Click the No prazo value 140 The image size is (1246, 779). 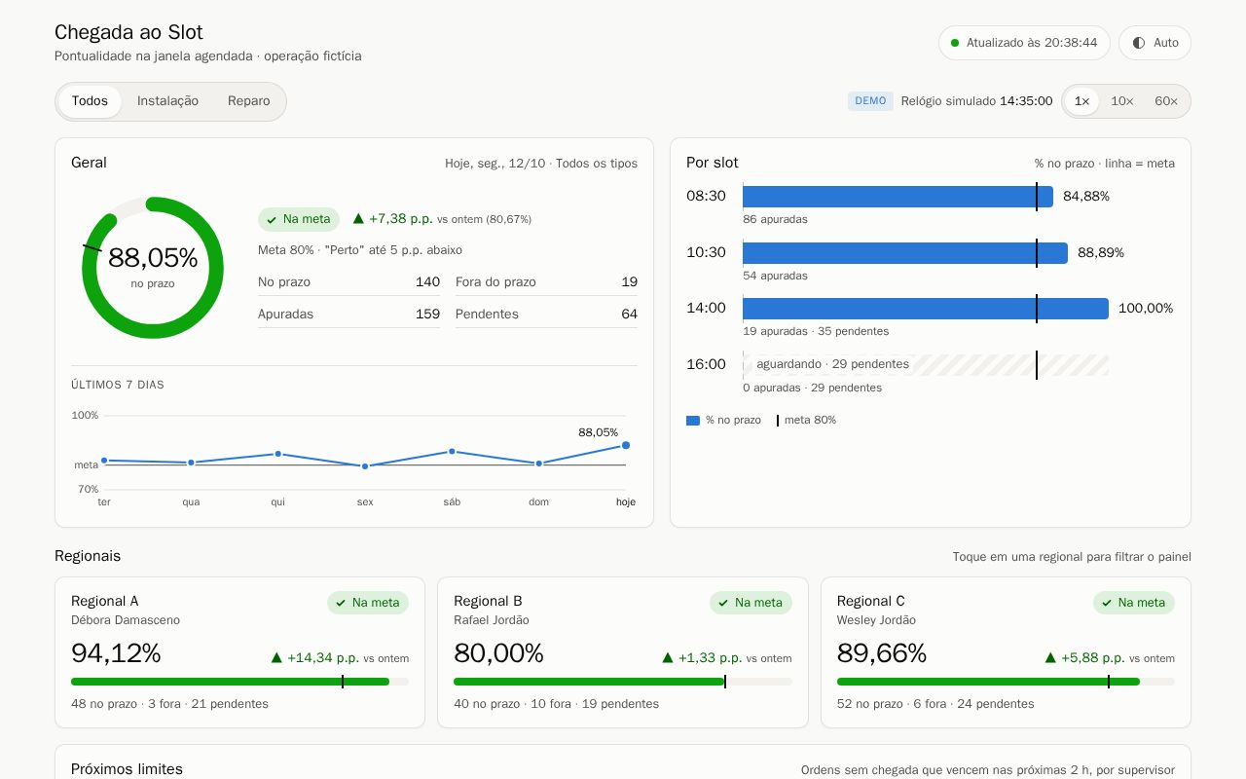pyautogui.click(x=427, y=282)
